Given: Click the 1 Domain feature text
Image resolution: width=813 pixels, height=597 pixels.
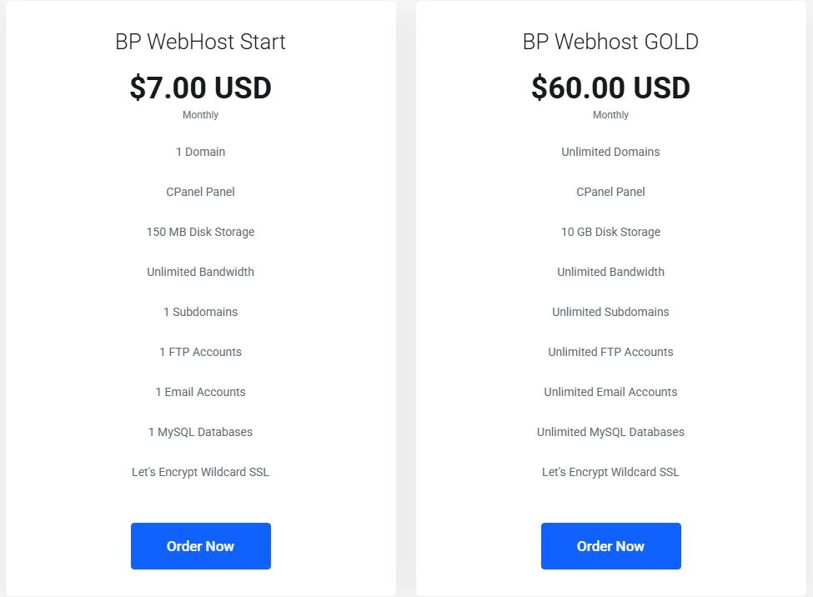Looking at the screenshot, I should (x=200, y=152).
